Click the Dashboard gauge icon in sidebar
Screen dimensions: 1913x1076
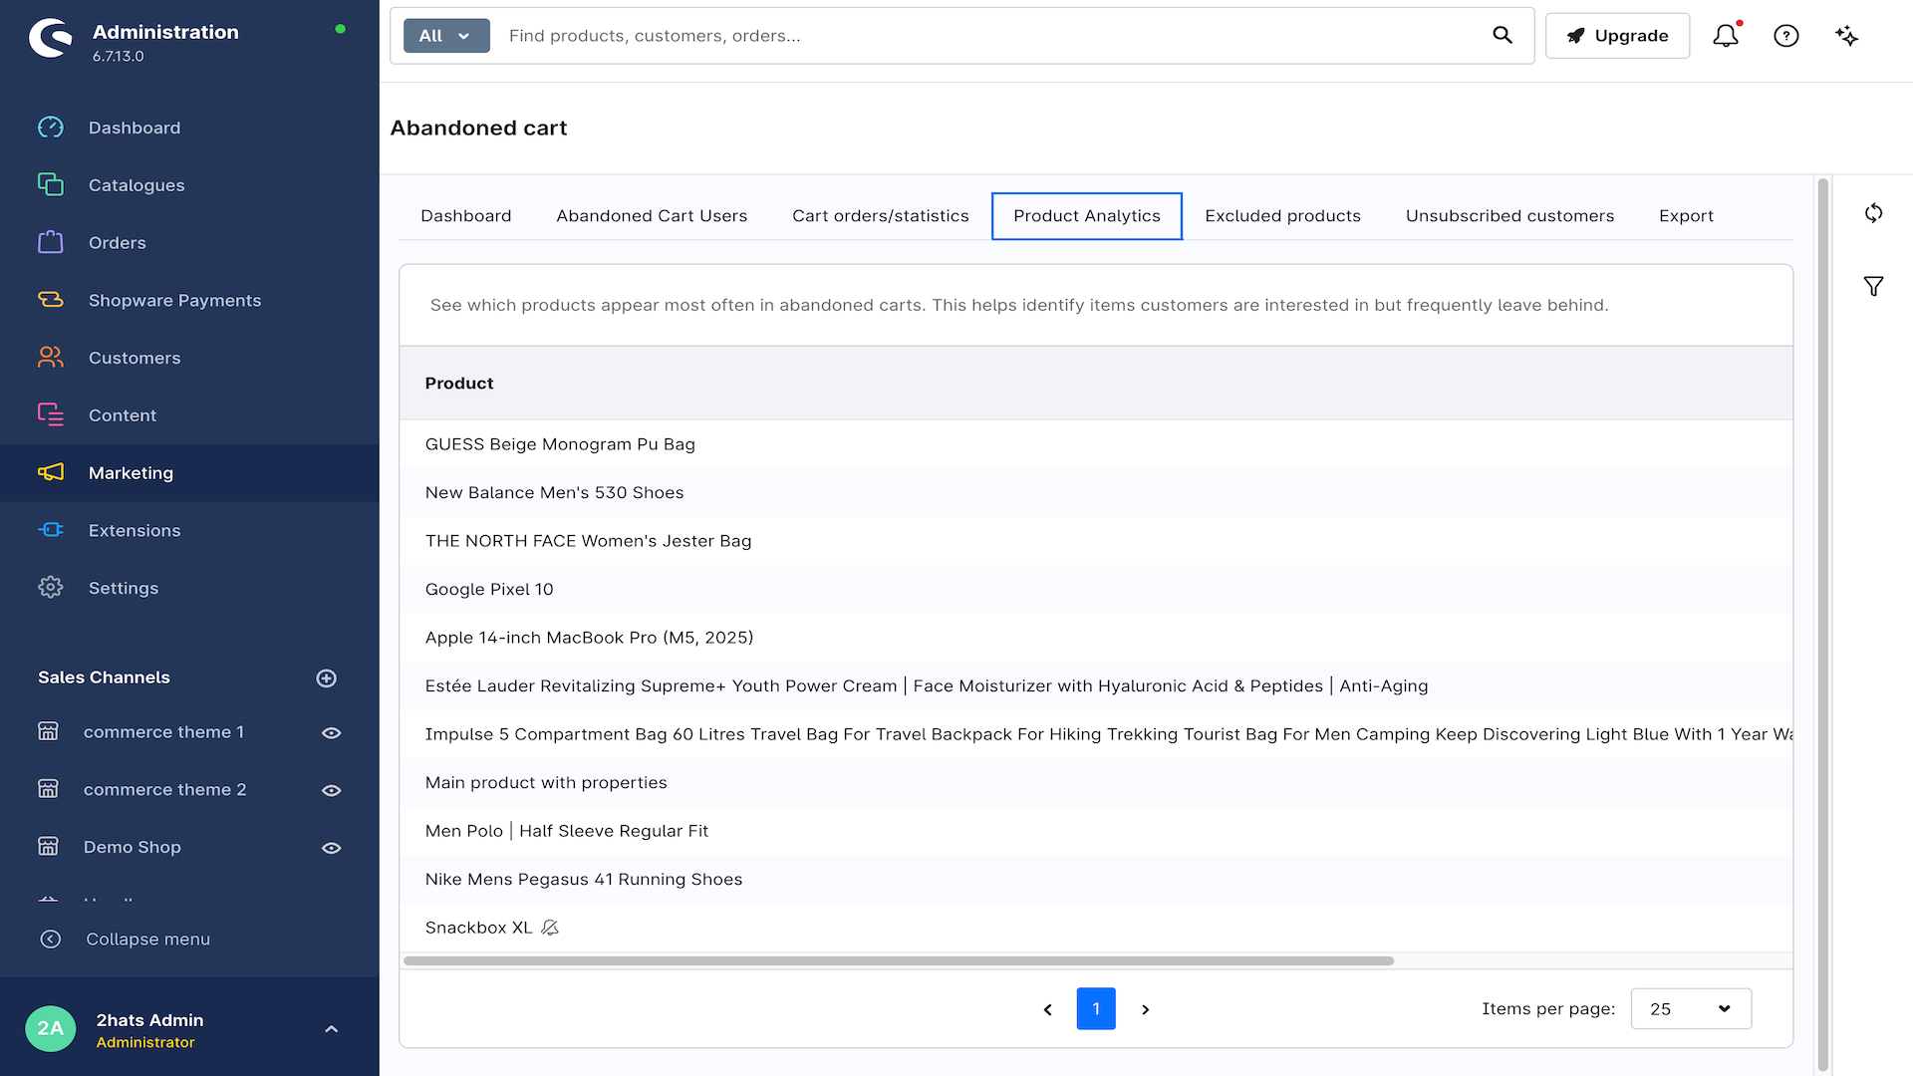[51, 128]
